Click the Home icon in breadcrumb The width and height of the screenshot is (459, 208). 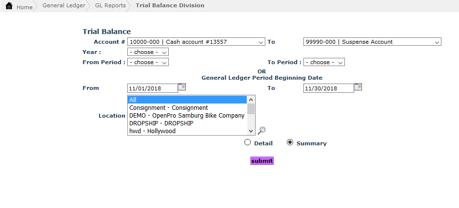[x=9, y=6]
